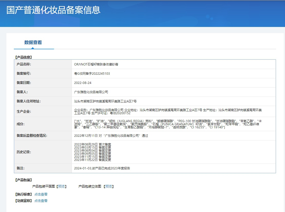
Task: Select history entry 2023年11月22日 备案变更
Action: pyautogui.click(x=92, y=160)
